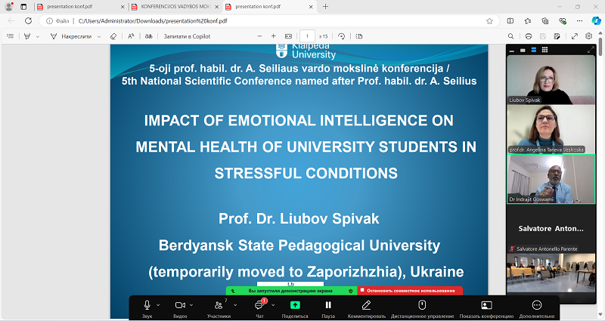Expand the highlight color dropdown arrow
The image size is (605, 321).
(x=37, y=36)
